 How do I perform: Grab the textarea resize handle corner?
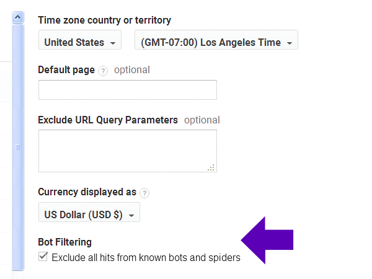click(211, 166)
